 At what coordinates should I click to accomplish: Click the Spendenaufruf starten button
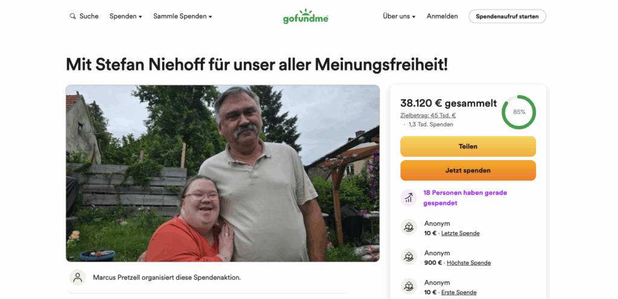click(x=507, y=16)
